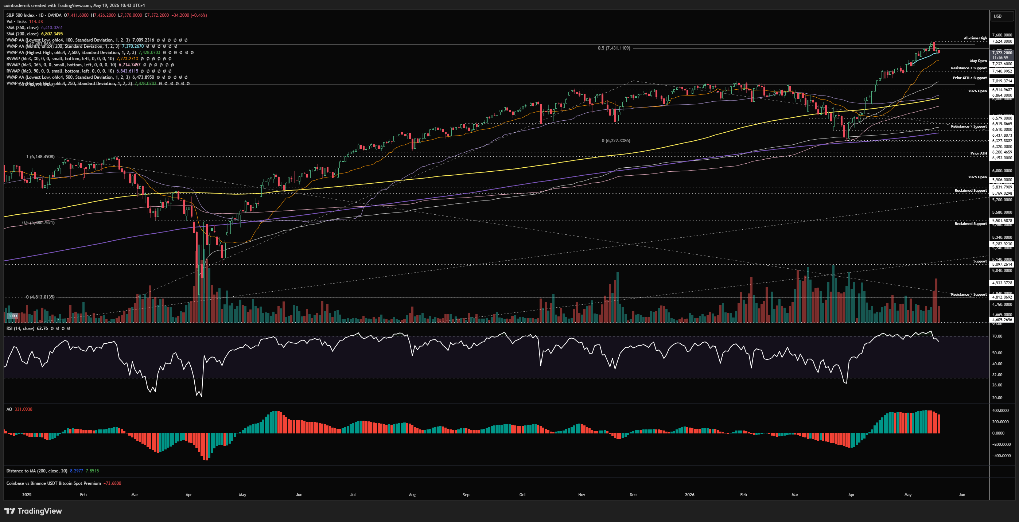Screen dimensions: 1019x522
Task: Click the 2025 Open line label
Action: pos(977,177)
